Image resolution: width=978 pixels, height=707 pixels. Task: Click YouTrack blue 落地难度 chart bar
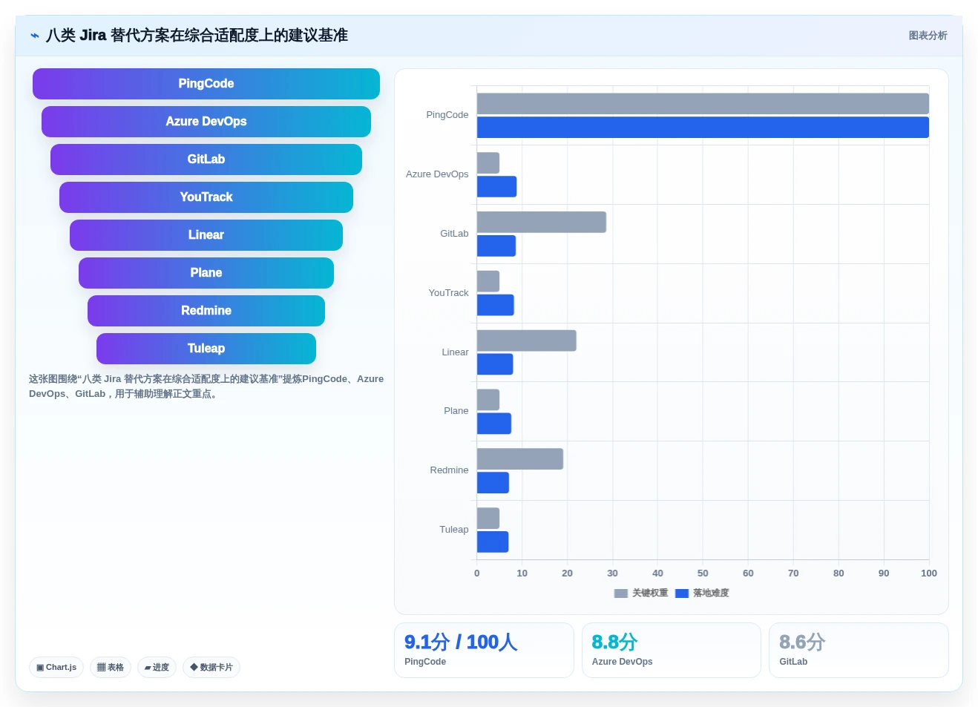496,306
